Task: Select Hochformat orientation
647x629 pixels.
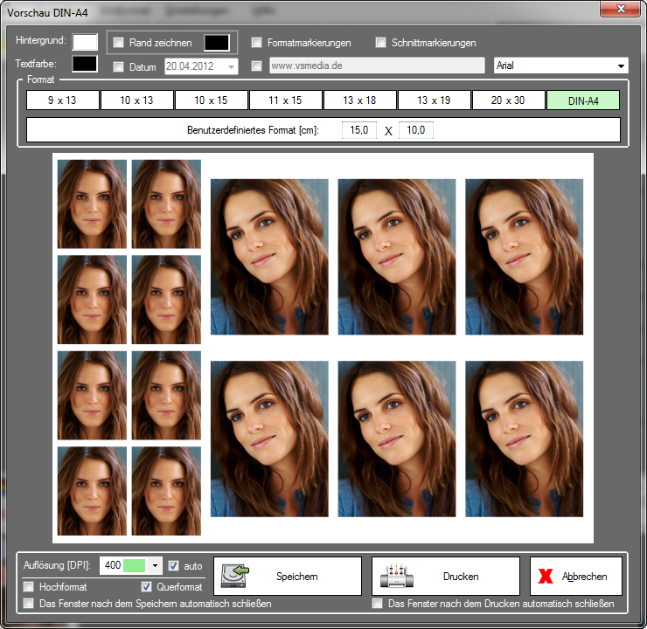Action: tap(30, 587)
